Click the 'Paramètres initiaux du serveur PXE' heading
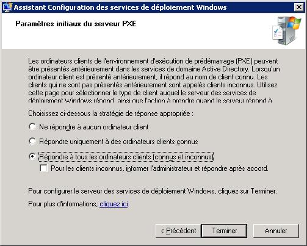This screenshot has width=307, height=246. (76, 24)
